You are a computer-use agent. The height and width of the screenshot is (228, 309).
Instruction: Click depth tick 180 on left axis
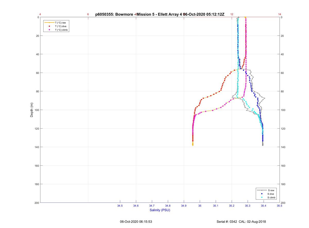pos(37,184)
